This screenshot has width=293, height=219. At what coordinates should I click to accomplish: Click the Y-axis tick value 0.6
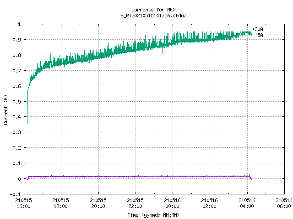click(16, 86)
